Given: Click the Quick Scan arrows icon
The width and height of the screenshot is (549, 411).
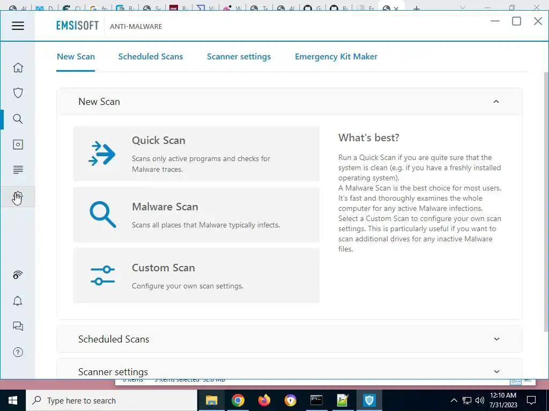Looking at the screenshot, I should point(102,154).
